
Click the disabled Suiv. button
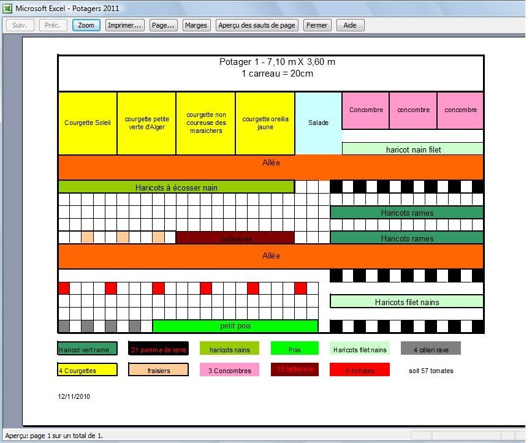pos(20,25)
